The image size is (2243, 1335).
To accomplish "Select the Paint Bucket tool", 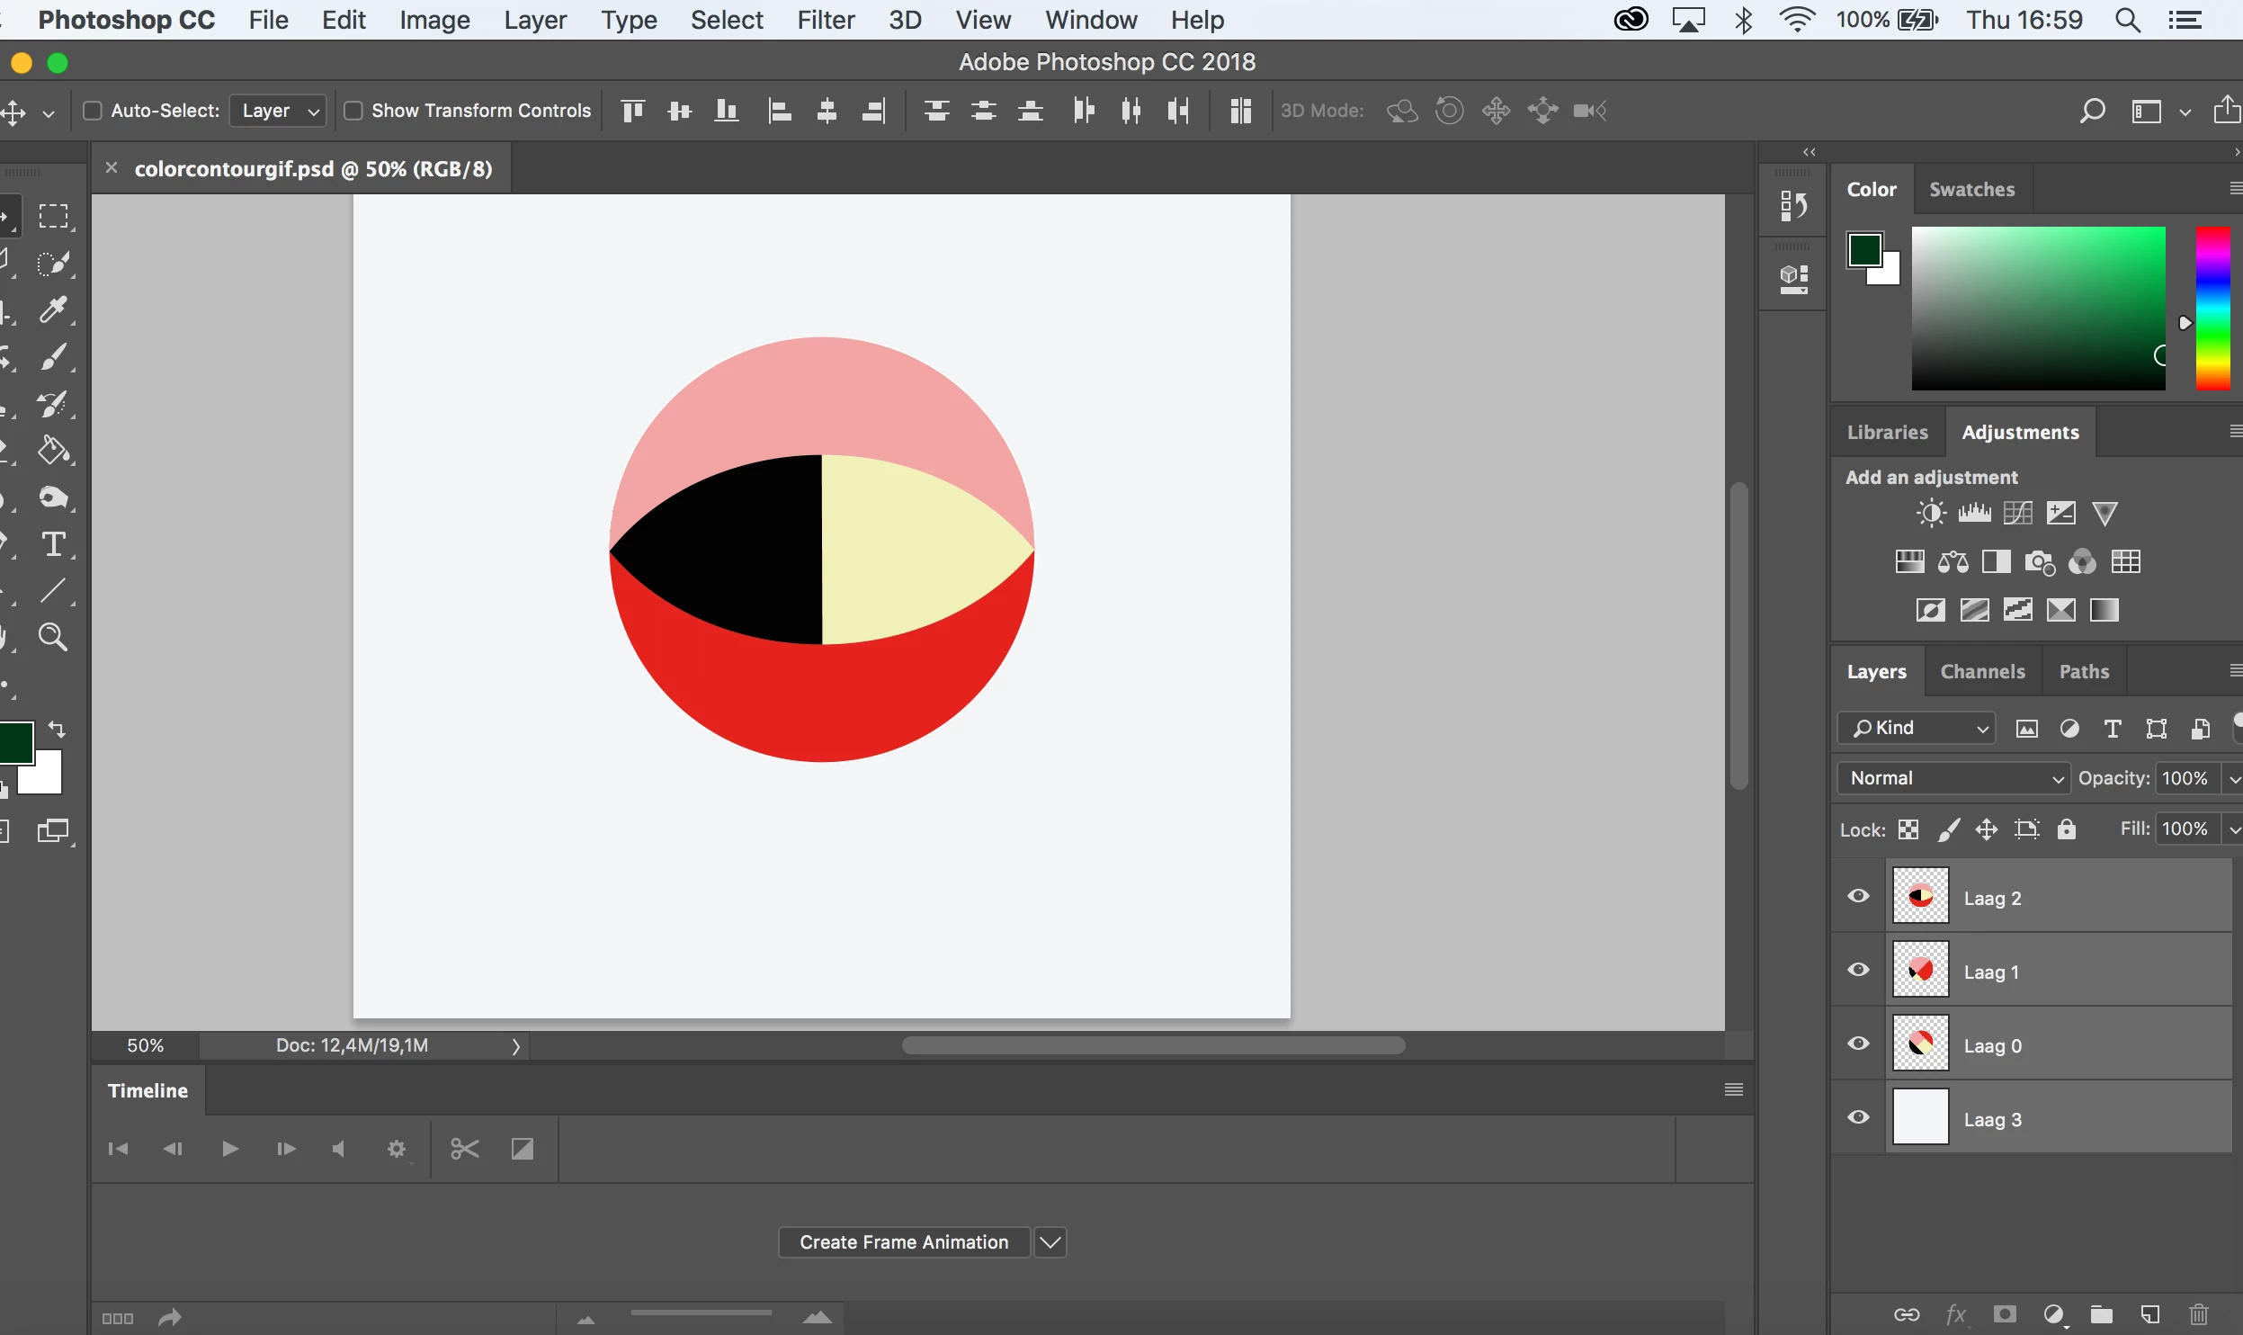I will coord(53,450).
